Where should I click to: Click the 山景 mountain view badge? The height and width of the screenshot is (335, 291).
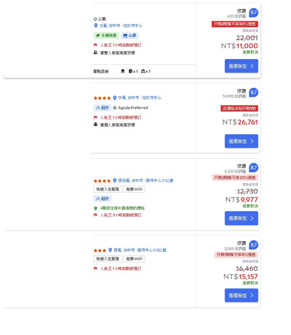[x=130, y=35]
